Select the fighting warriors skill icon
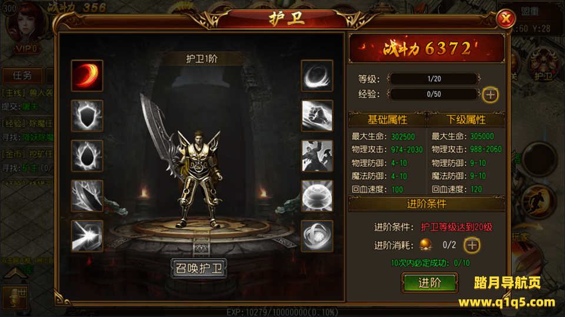 (317, 156)
